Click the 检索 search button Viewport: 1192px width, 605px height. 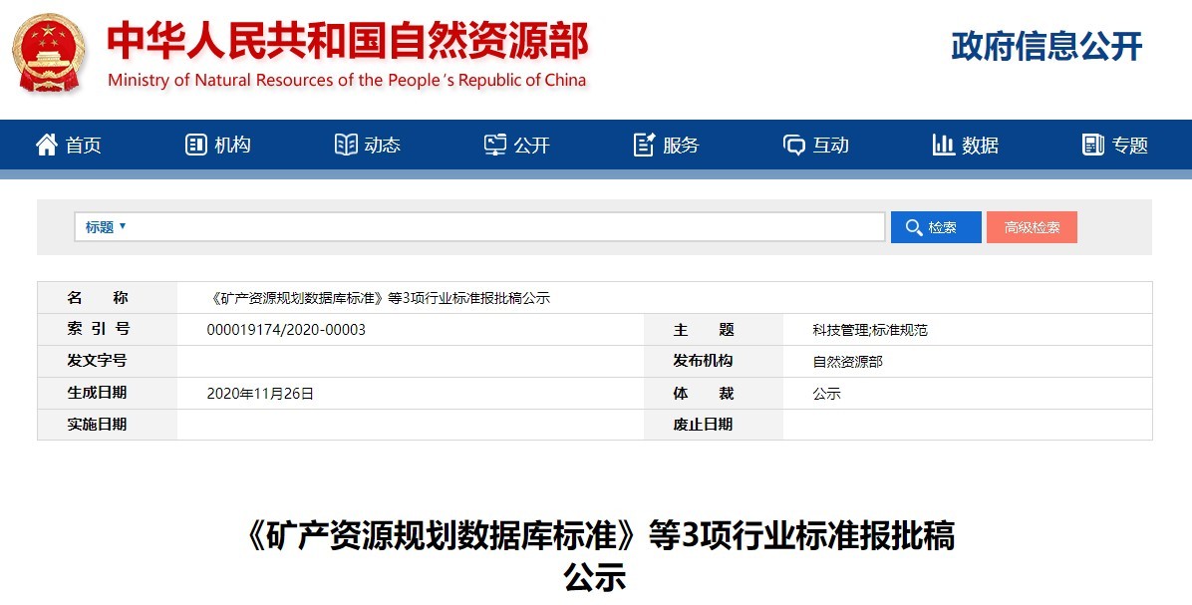click(935, 227)
